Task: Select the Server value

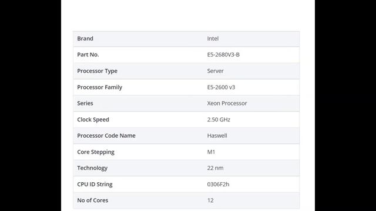Action: 216,71
